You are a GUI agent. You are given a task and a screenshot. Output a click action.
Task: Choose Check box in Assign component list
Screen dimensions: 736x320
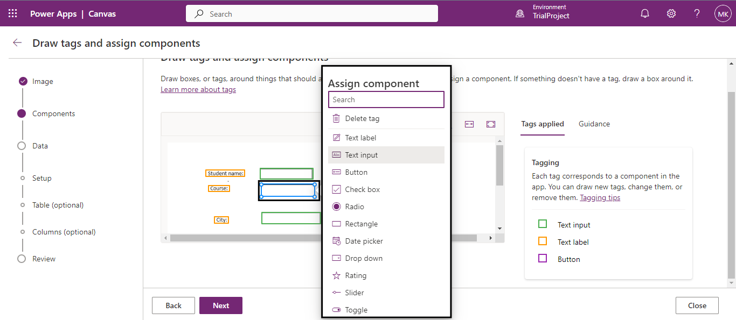362,189
